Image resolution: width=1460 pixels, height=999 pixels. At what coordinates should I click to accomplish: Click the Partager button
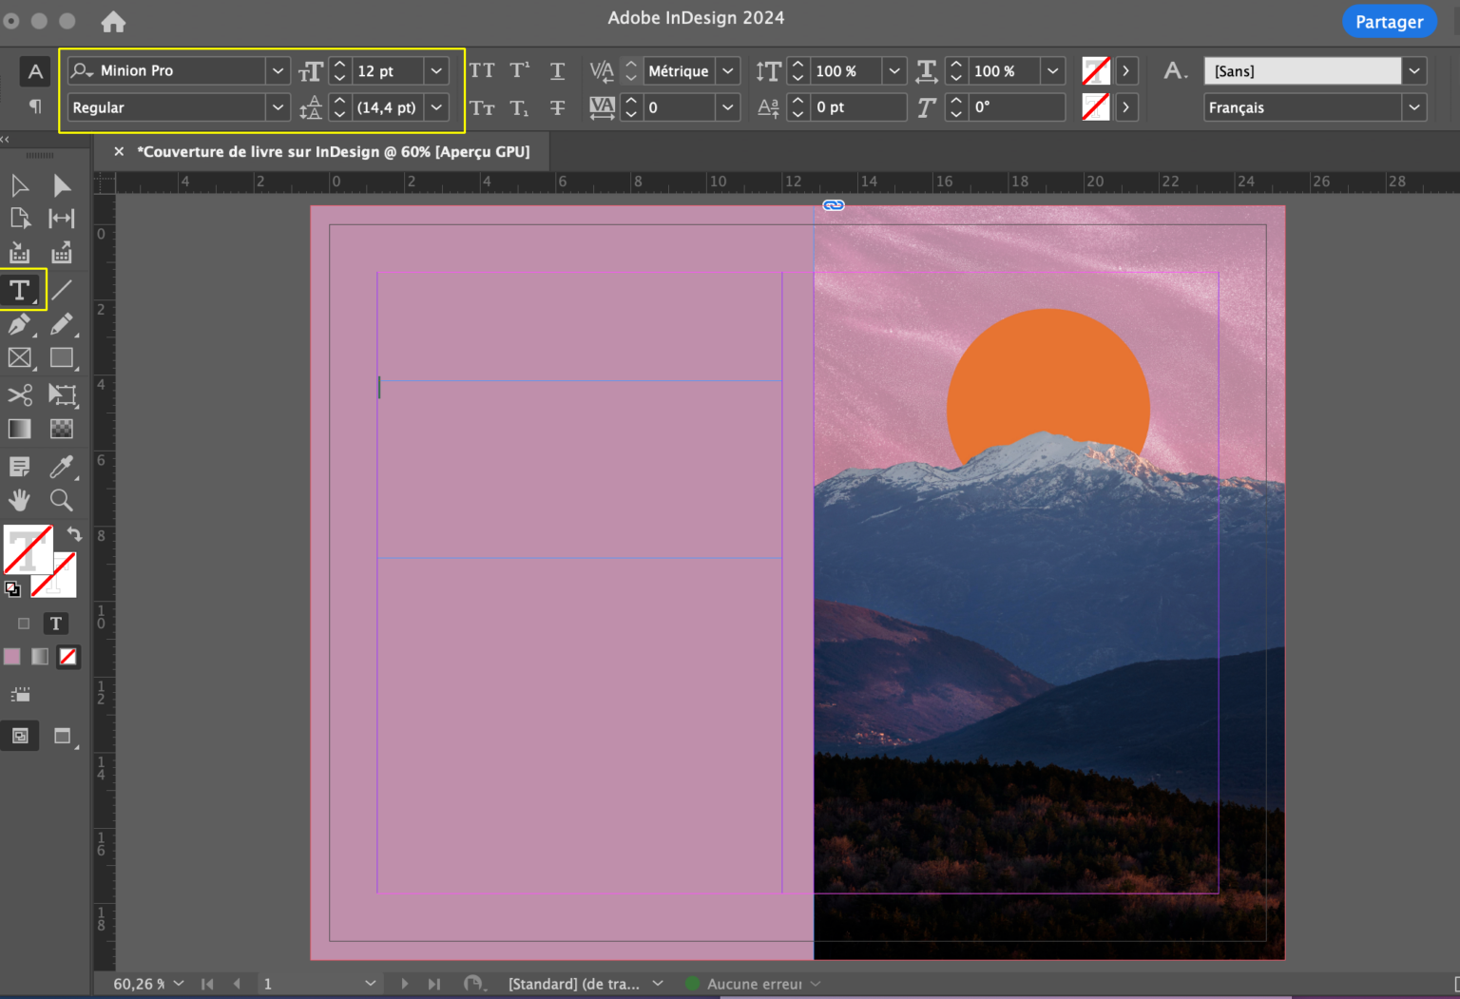coord(1389,21)
